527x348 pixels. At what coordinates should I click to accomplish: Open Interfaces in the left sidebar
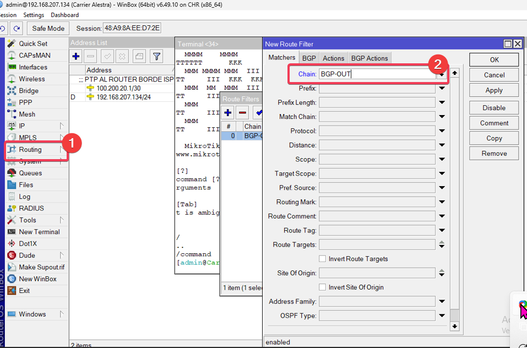[33, 67]
